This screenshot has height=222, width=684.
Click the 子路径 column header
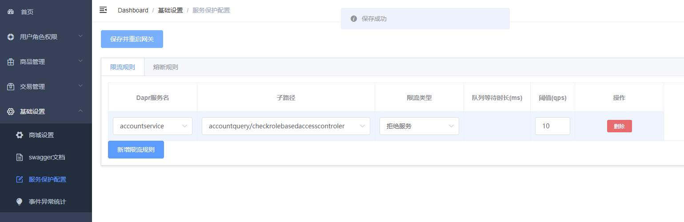pos(286,98)
